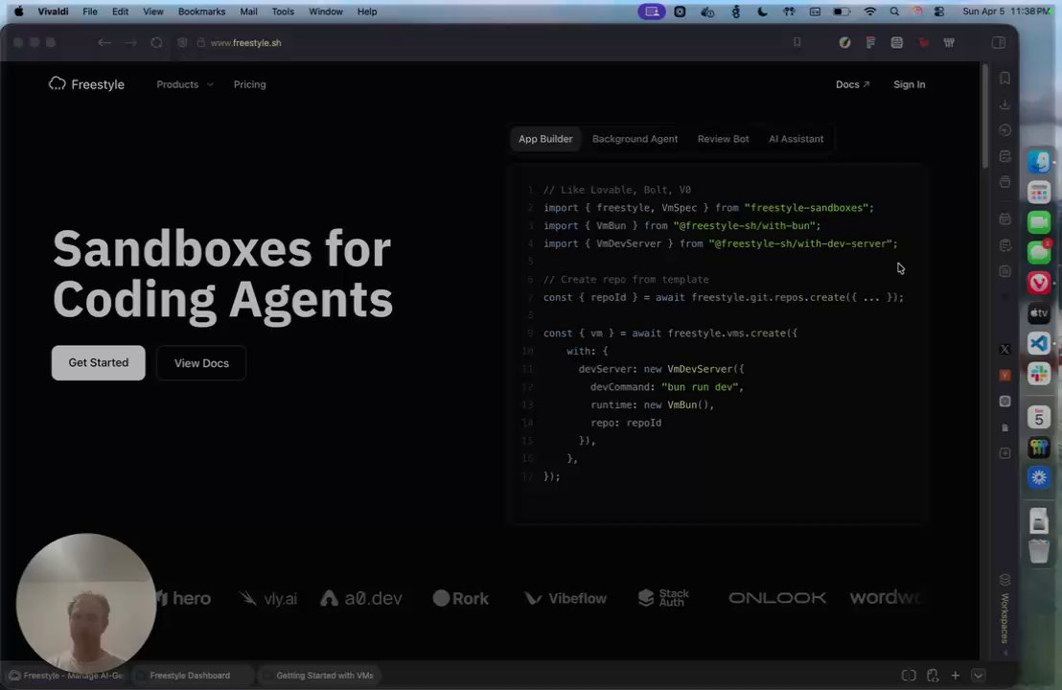Click the ONLOOK logo

[777, 598]
